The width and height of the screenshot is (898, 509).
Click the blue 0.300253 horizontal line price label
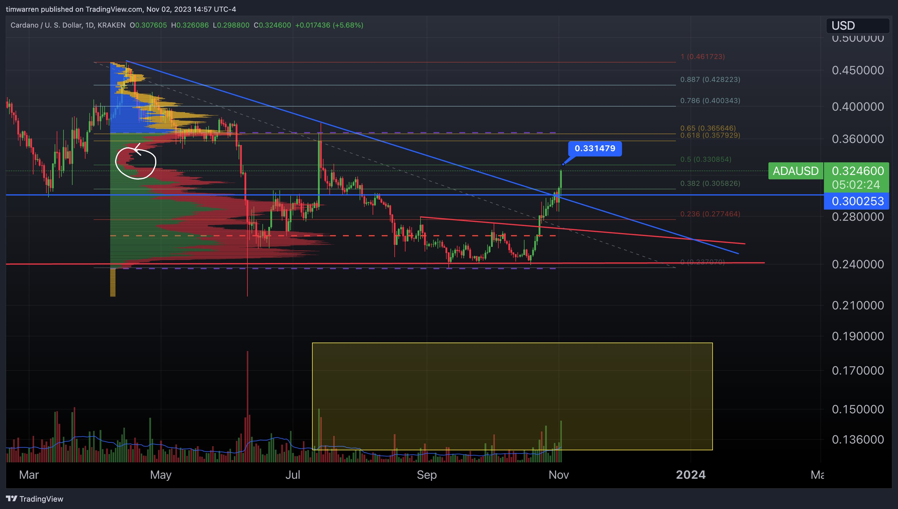click(x=857, y=201)
